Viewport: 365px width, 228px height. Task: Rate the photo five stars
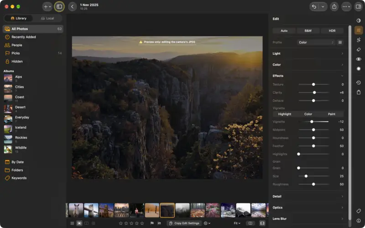142,223
